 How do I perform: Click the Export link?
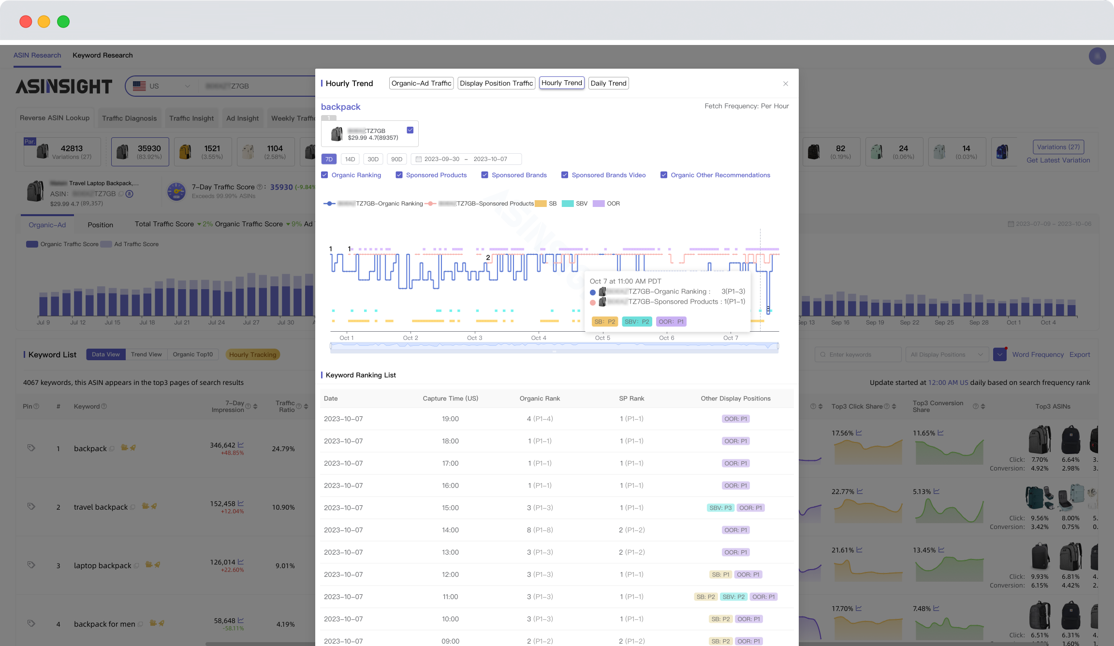[1080, 354]
